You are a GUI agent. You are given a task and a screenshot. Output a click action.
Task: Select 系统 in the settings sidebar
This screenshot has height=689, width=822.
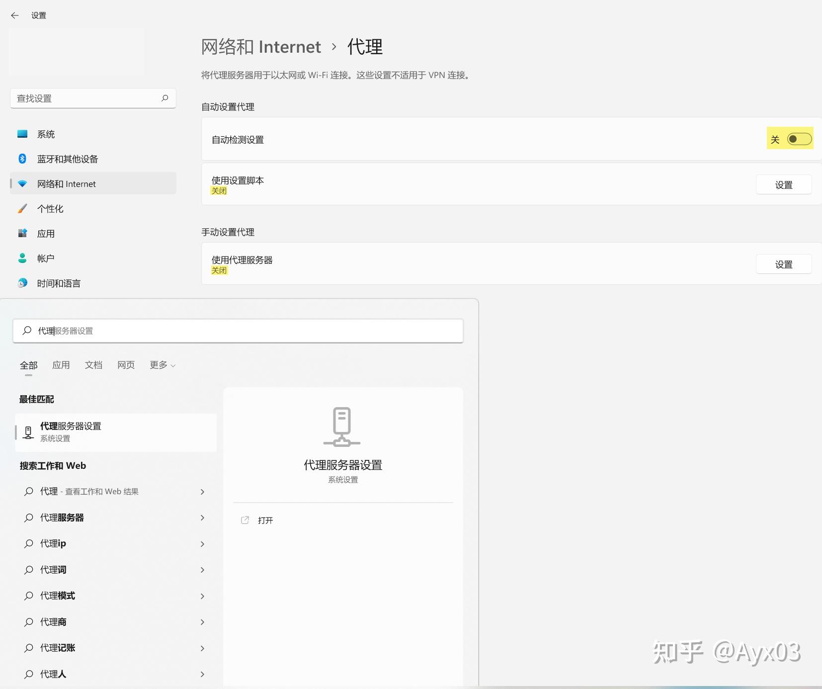pos(46,134)
